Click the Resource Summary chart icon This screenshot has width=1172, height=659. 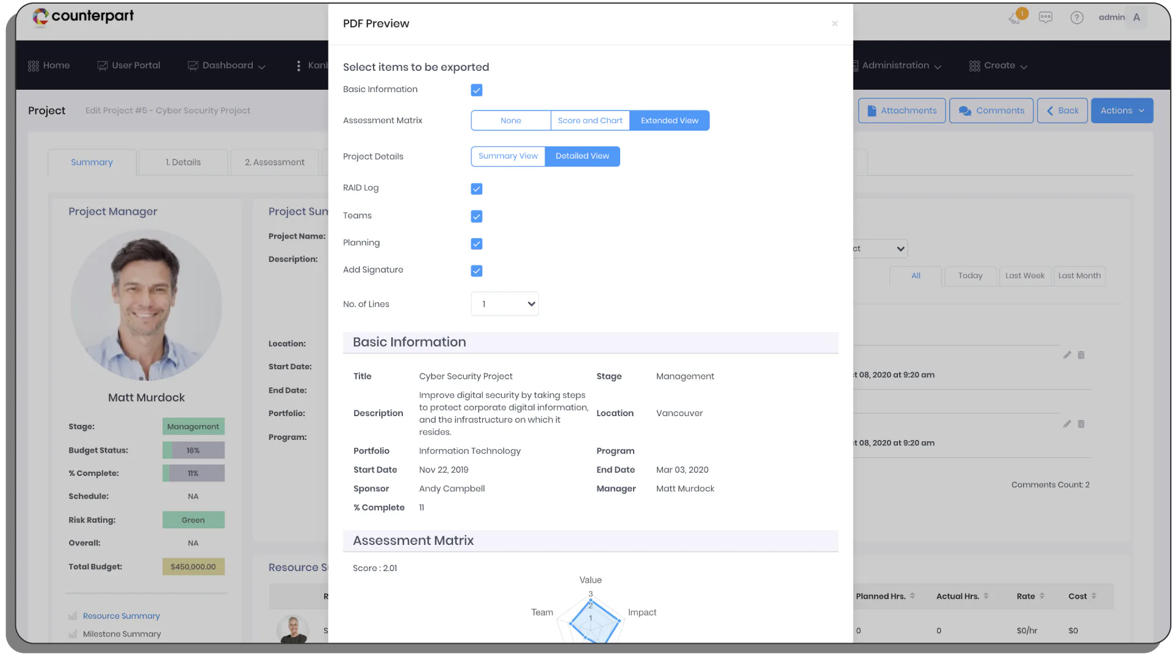tap(73, 616)
